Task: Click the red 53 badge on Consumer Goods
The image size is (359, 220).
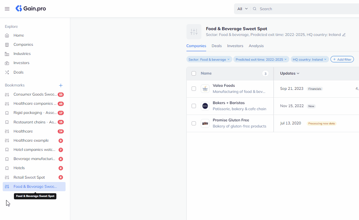Action: pyautogui.click(x=61, y=95)
